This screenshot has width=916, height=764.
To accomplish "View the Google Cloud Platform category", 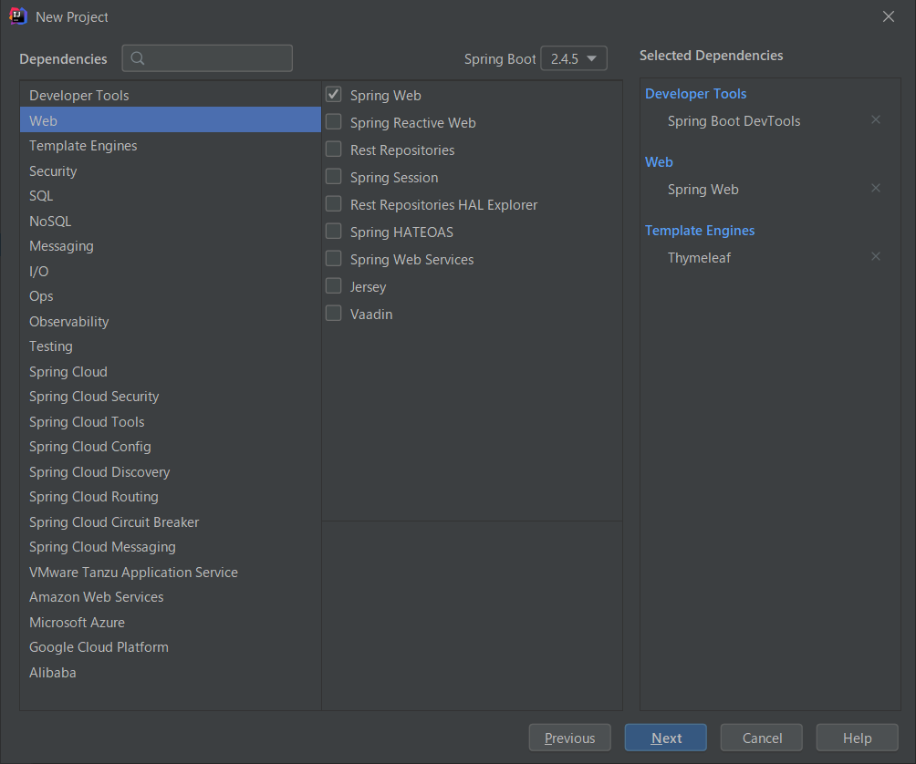I will coord(171,647).
